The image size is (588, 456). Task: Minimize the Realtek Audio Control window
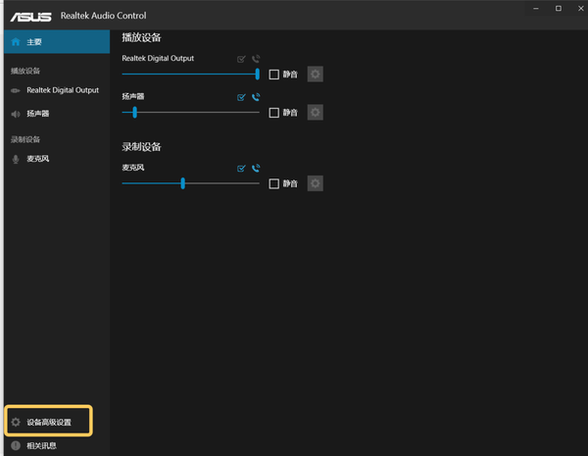[x=536, y=8]
